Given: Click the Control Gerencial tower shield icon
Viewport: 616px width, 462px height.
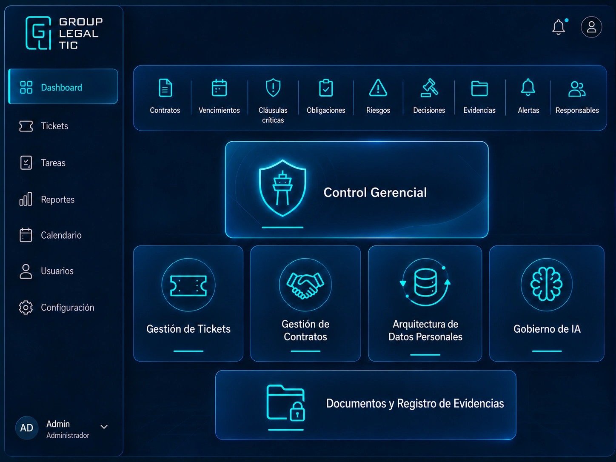Looking at the screenshot, I should pyautogui.click(x=282, y=188).
